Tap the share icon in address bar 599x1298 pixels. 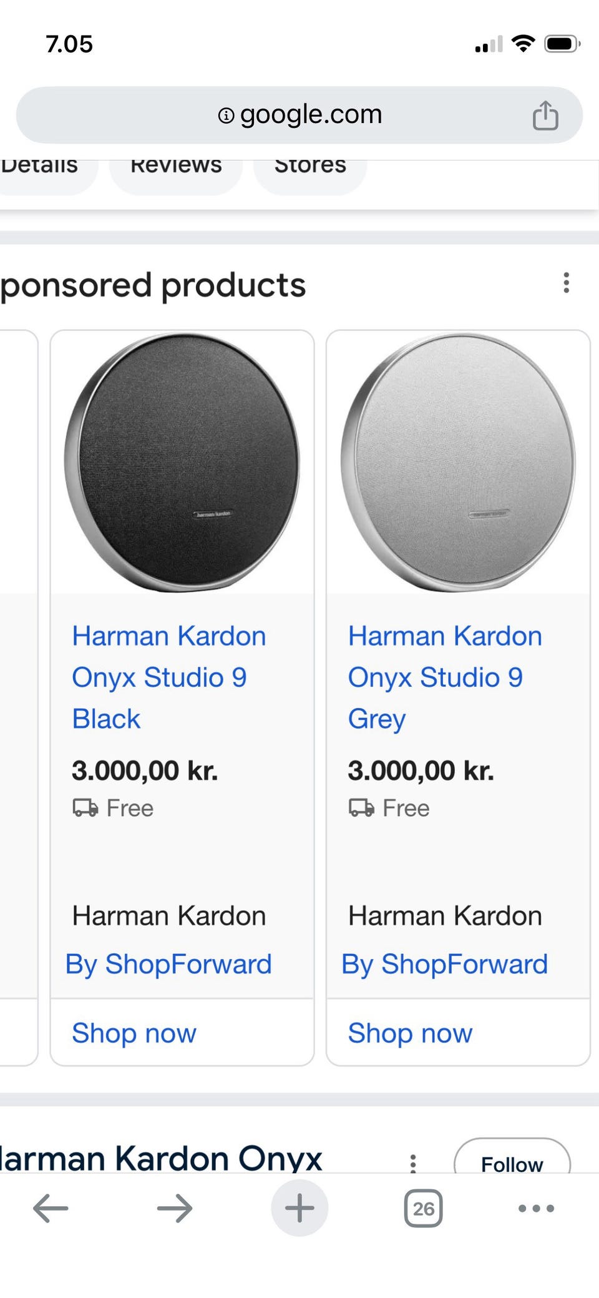point(545,116)
